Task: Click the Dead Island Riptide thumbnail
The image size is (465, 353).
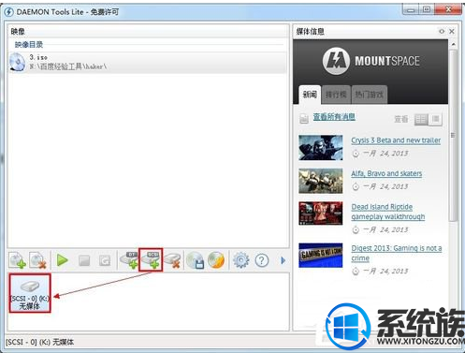Action: point(321,213)
